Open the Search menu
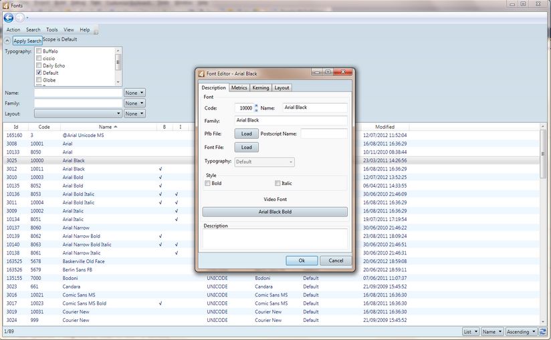The height and width of the screenshot is (340, 551). click(x=33, y=30)
